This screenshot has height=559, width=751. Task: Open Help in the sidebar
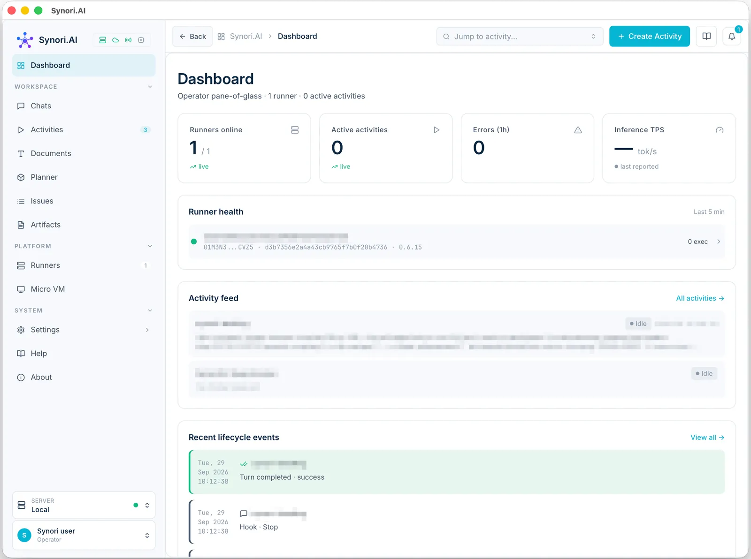click(84, 354)
